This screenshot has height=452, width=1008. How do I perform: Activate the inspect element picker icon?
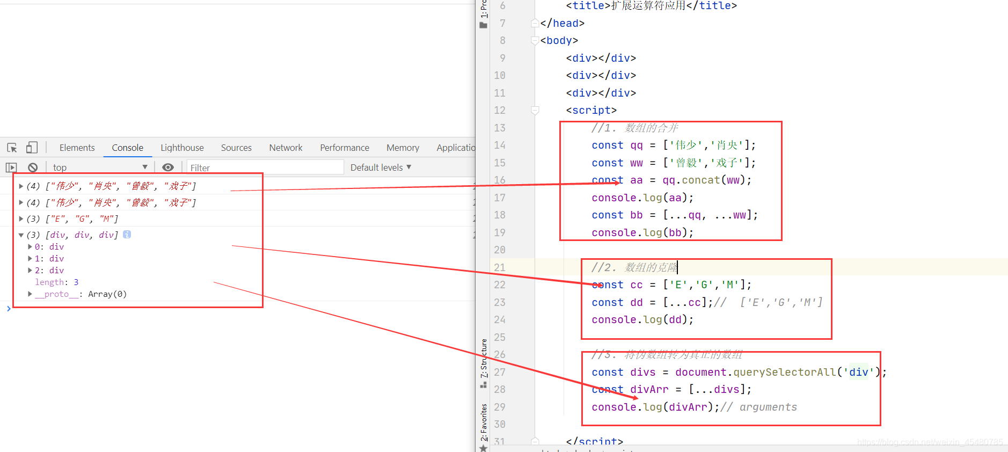pyautogui.click(x=12, y=148)
